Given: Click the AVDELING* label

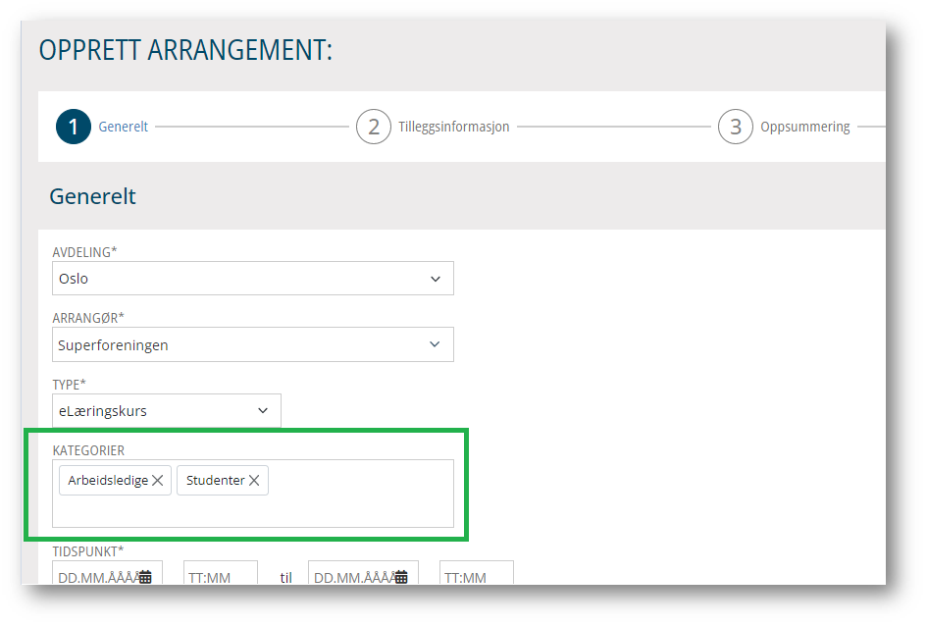Looking at the screenshot, I should tap(84, 252).
